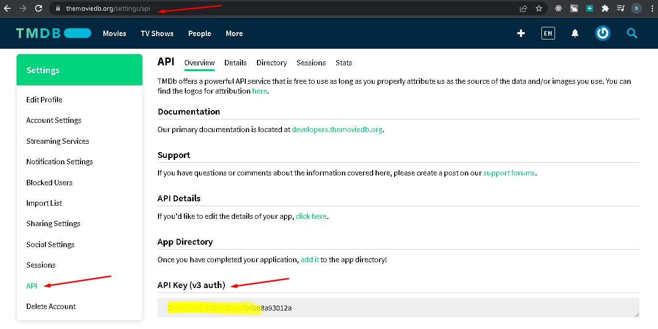This screenshot has height=329, width=658.
Task: Click the green plus extension icon
Action: point(590,8)
